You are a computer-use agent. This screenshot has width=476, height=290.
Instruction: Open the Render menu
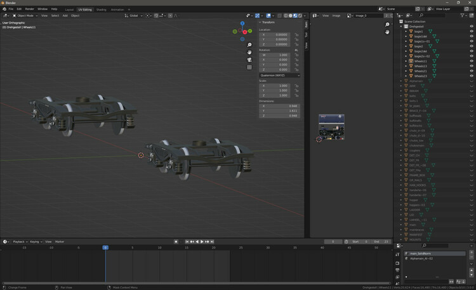(29, 9)
